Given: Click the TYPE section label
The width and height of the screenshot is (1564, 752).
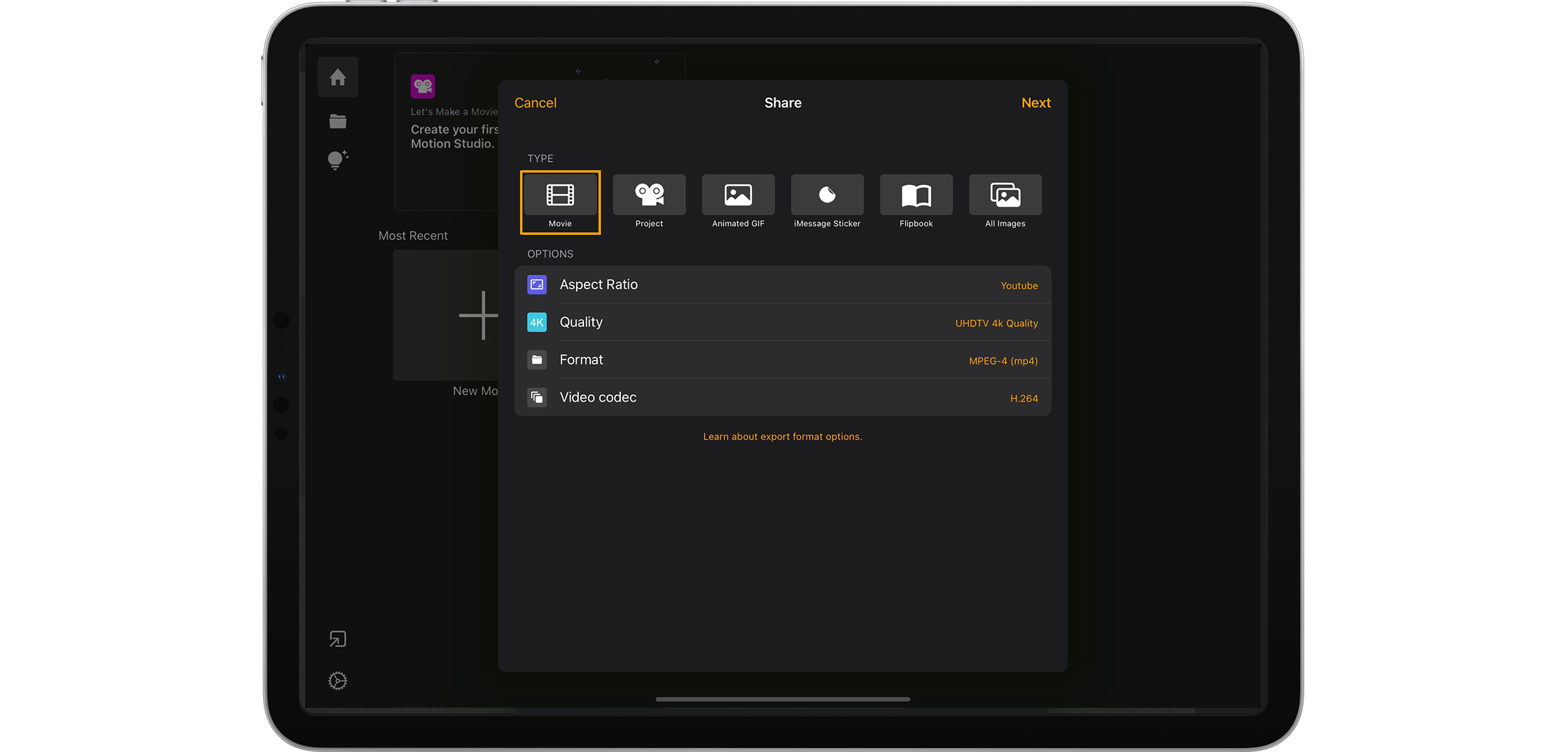Looking at the screenshot, I should pyautogui.click(x=540, y=158).
